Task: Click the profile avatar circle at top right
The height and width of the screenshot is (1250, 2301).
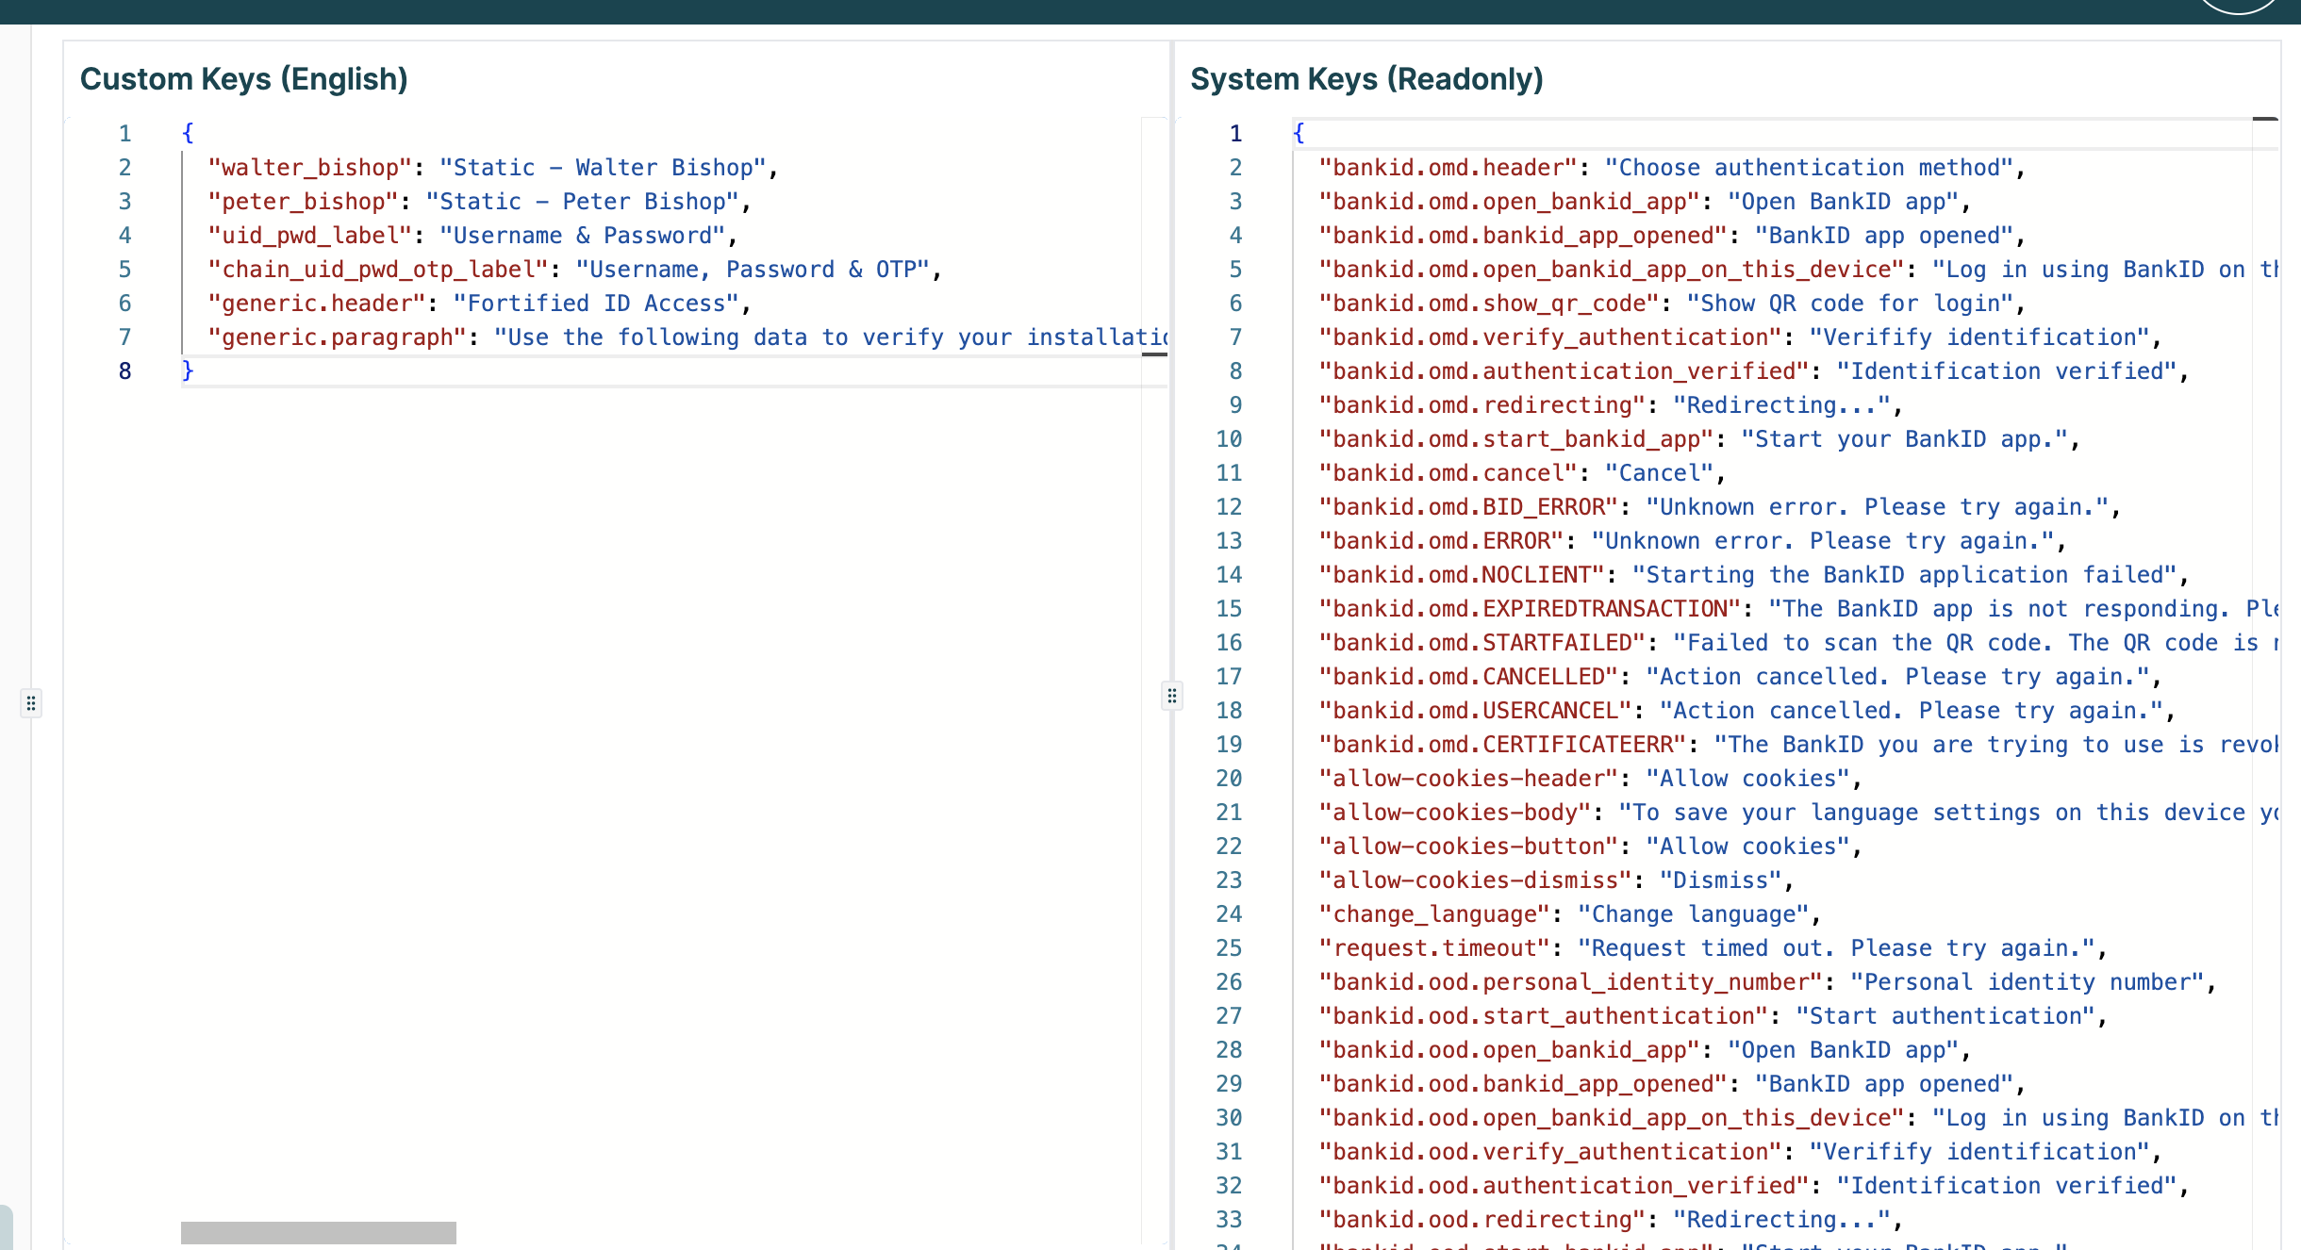Action: pyautogui.click(x=2238, y=5)
